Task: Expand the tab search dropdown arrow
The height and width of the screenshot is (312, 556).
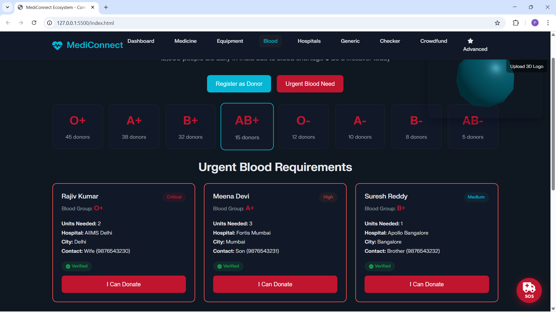Action: pos(8,7)
